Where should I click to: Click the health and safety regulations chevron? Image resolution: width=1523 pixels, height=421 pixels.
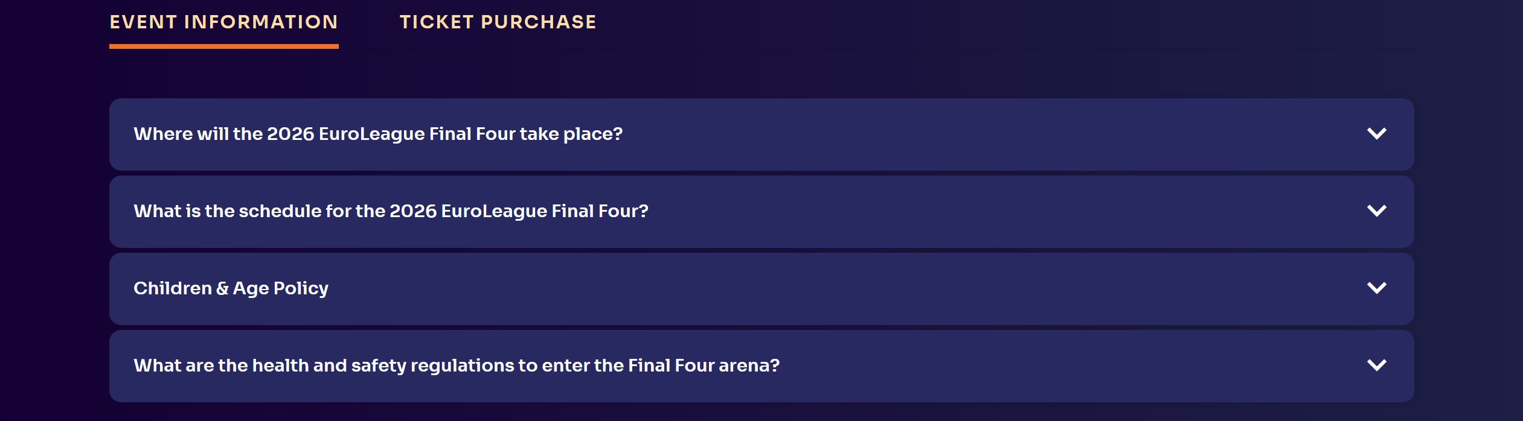[1376, 365]
